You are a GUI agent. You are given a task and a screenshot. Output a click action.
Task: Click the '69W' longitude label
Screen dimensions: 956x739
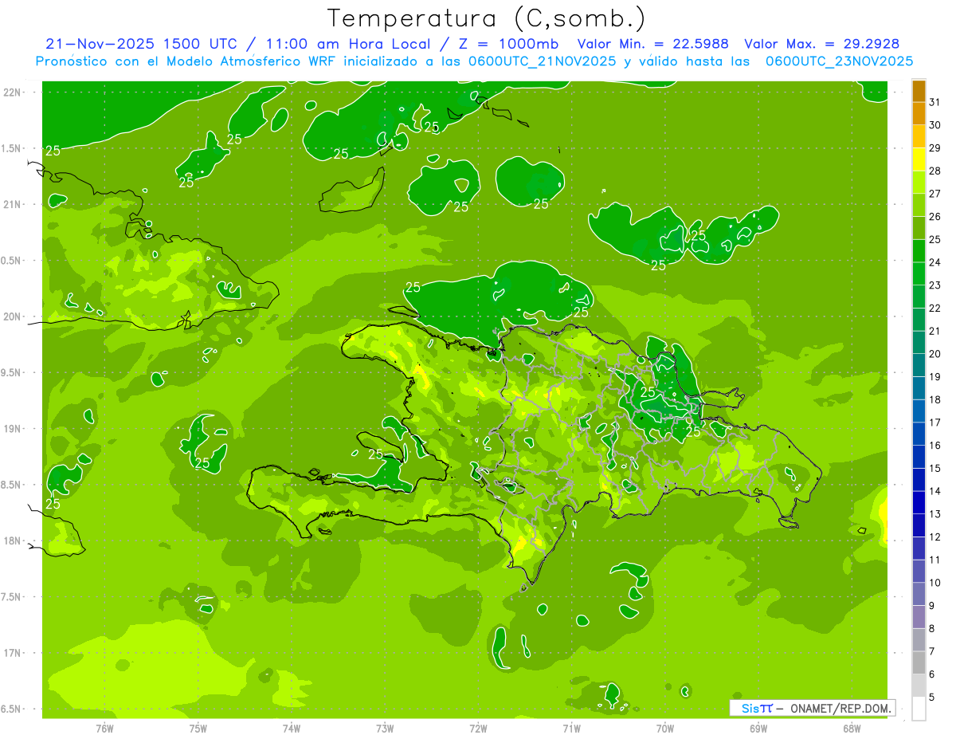pyautogui.click(x=758, y=728)
